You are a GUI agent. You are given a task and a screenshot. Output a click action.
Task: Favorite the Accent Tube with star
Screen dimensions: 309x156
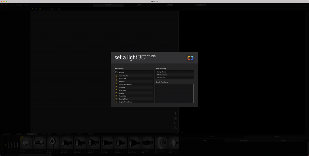[153, 138]
